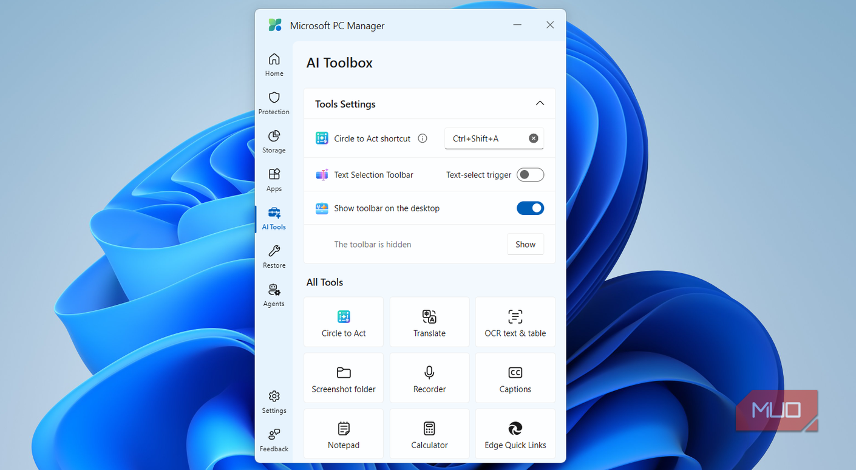Open Restore wrench in sidebar
Image resolution: width=856 pixels, height=470 pixels.
point(274,256)
